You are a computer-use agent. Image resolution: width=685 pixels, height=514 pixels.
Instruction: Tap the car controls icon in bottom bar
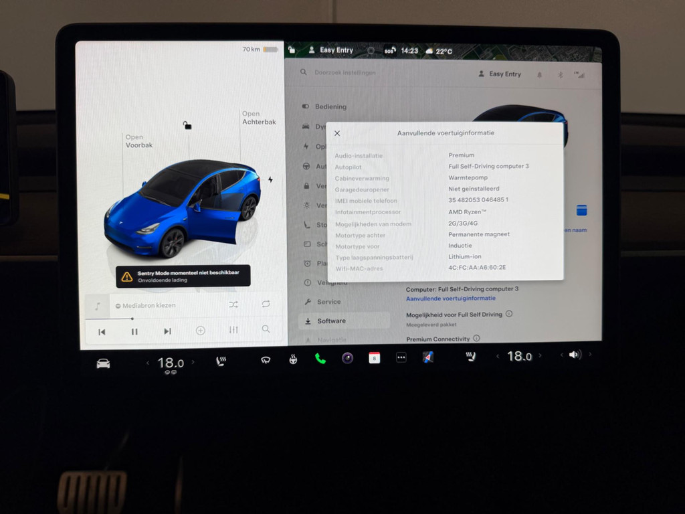point(103,363)
